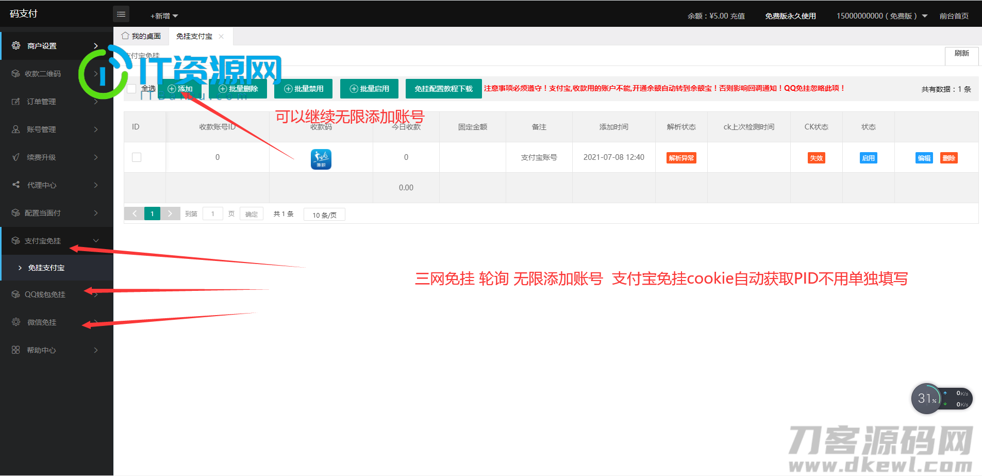
Task: Click the 续费升级 icon
Action: click(x=16, y=157)
